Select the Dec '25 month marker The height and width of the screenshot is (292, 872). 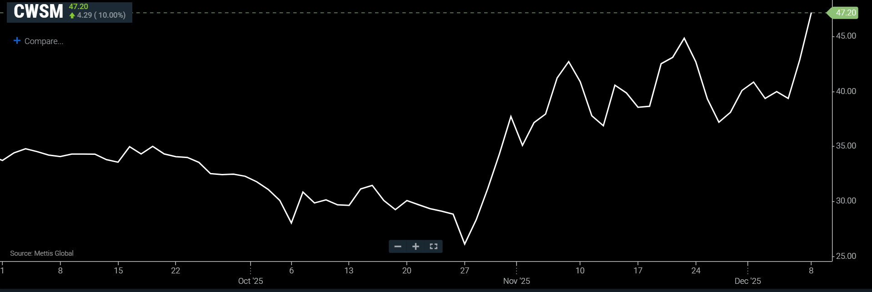point(747,281)
